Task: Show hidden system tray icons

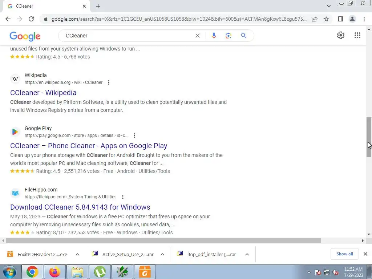Action: click(309, 272)
